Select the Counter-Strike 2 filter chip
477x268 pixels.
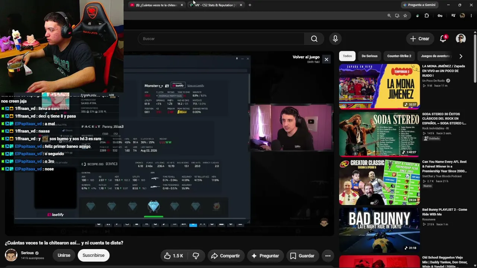[x=399, y=56]
